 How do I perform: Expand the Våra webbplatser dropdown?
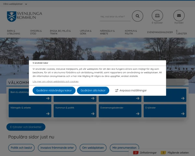[x=15, y=4]
